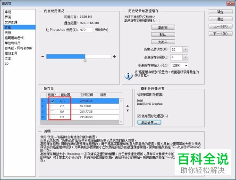Click the plus icon beside memory slider
The height and width of the screenshot is (180, 236).
click(x=115, y=56)
